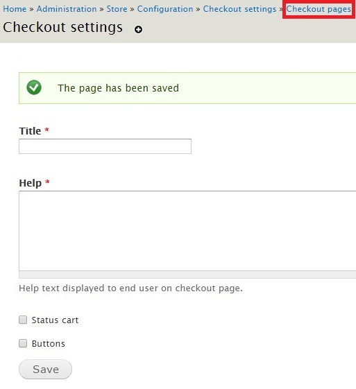The width and height of the screenshot is (356, 389).
Task: Click the Title field label
Action: coord(30,131)
